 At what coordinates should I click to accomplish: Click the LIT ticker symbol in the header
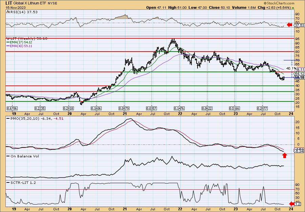pyautogui.click(x=9, y=3)
